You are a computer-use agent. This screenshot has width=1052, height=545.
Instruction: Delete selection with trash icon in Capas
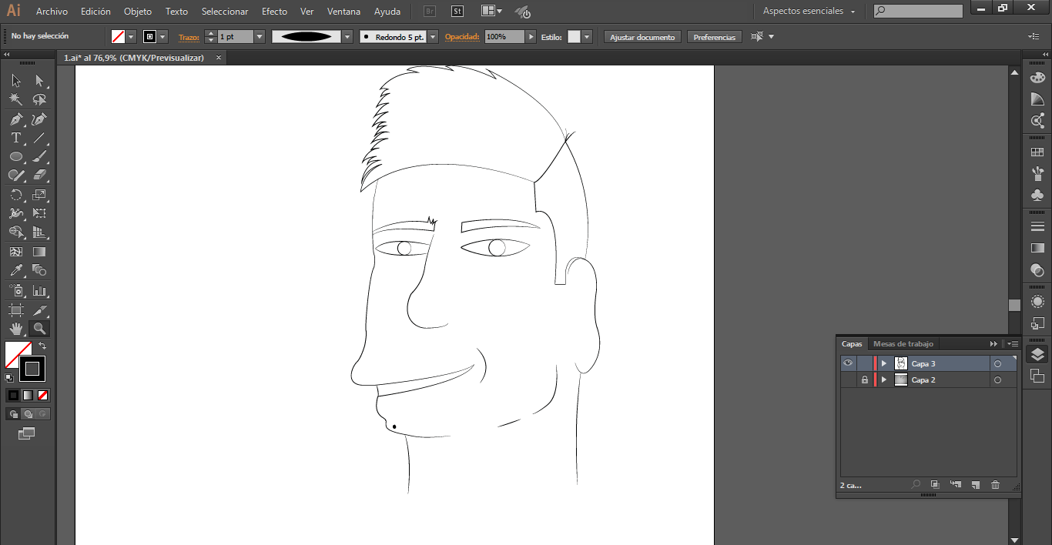click(995, 485)
